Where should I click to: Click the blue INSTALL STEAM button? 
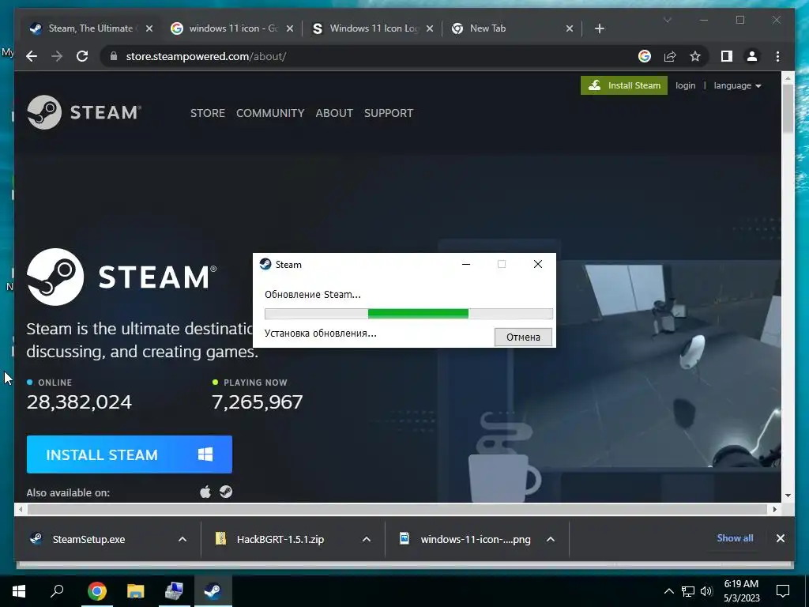point(129,454)
